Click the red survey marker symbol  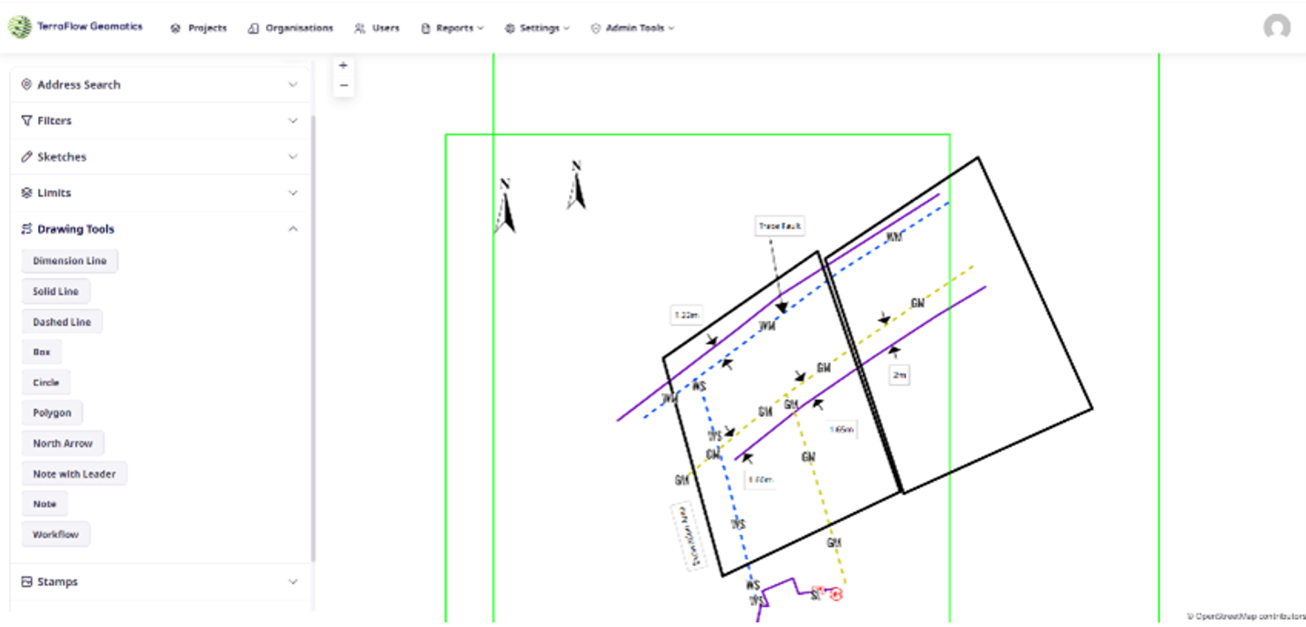[836, 594]
